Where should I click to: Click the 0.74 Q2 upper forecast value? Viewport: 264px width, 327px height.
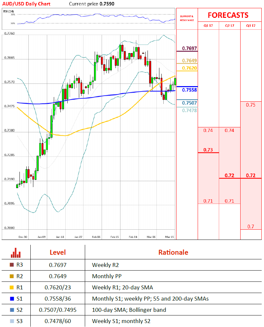click(229, 130)
